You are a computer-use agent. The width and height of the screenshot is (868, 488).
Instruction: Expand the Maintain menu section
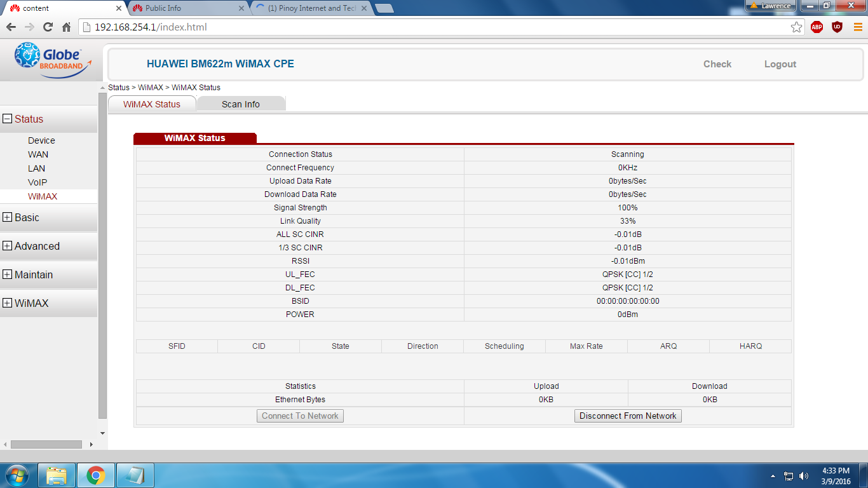pos(8,274)
